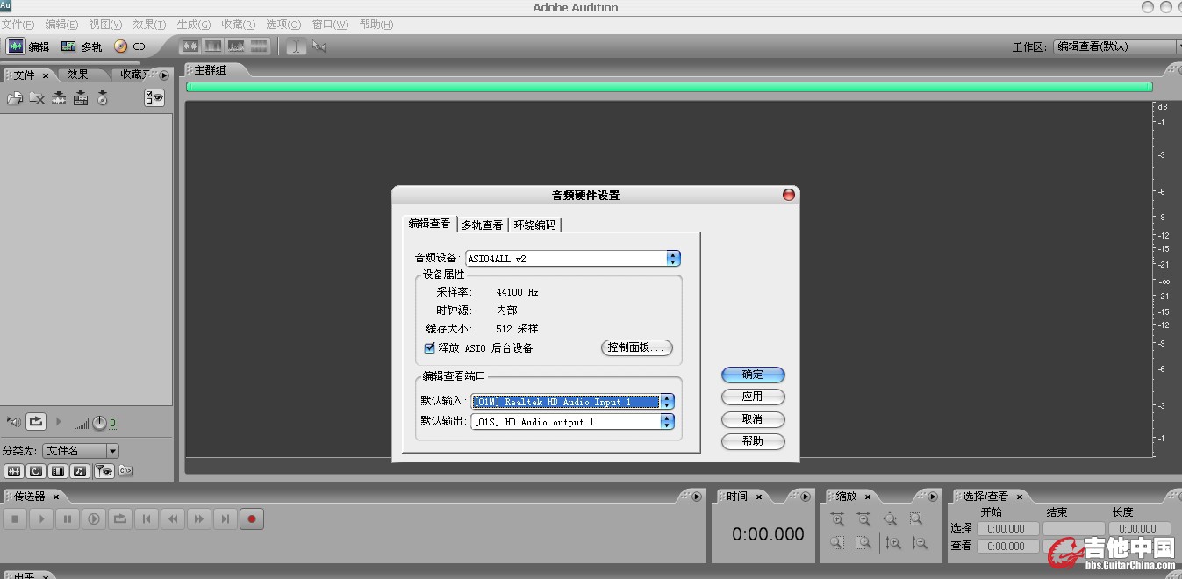Open the workspace 编辑查看 dropdown
Image resolution: width=1182 pixels, height=579 pixels.
click(x=1117, y=46)
